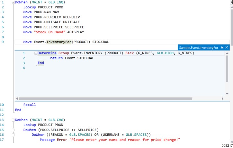Image resolution: width=233 pixels, height=148 pixels.
Task: Collapse the DoWhen (MAINT = GLB.INQ) block
Action: coord(13,2)
